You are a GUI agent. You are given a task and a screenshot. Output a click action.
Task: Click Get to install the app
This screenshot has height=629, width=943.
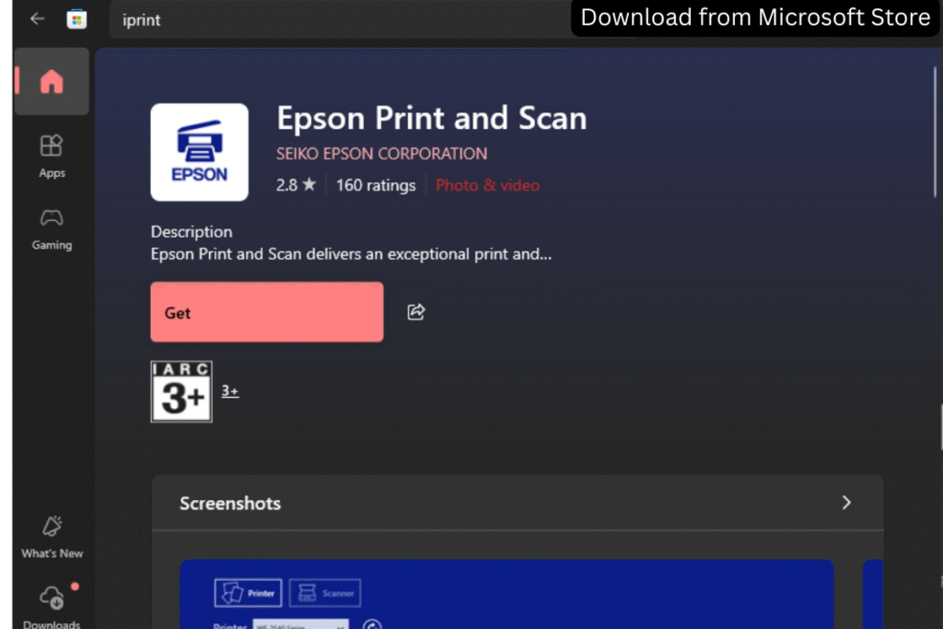click(267, 312)
